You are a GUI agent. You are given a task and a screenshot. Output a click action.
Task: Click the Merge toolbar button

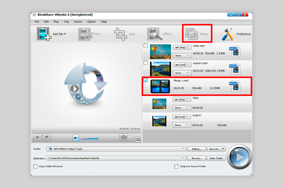[197, 34]
